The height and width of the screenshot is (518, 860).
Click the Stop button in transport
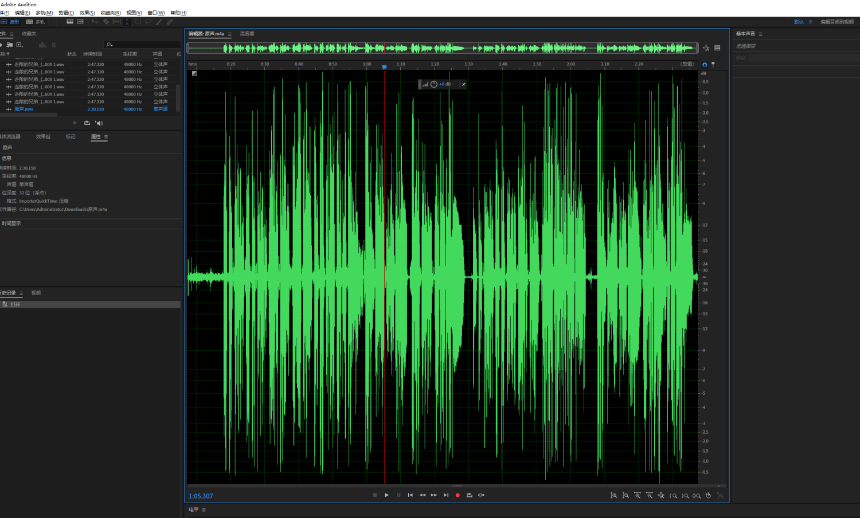[375, 495]
